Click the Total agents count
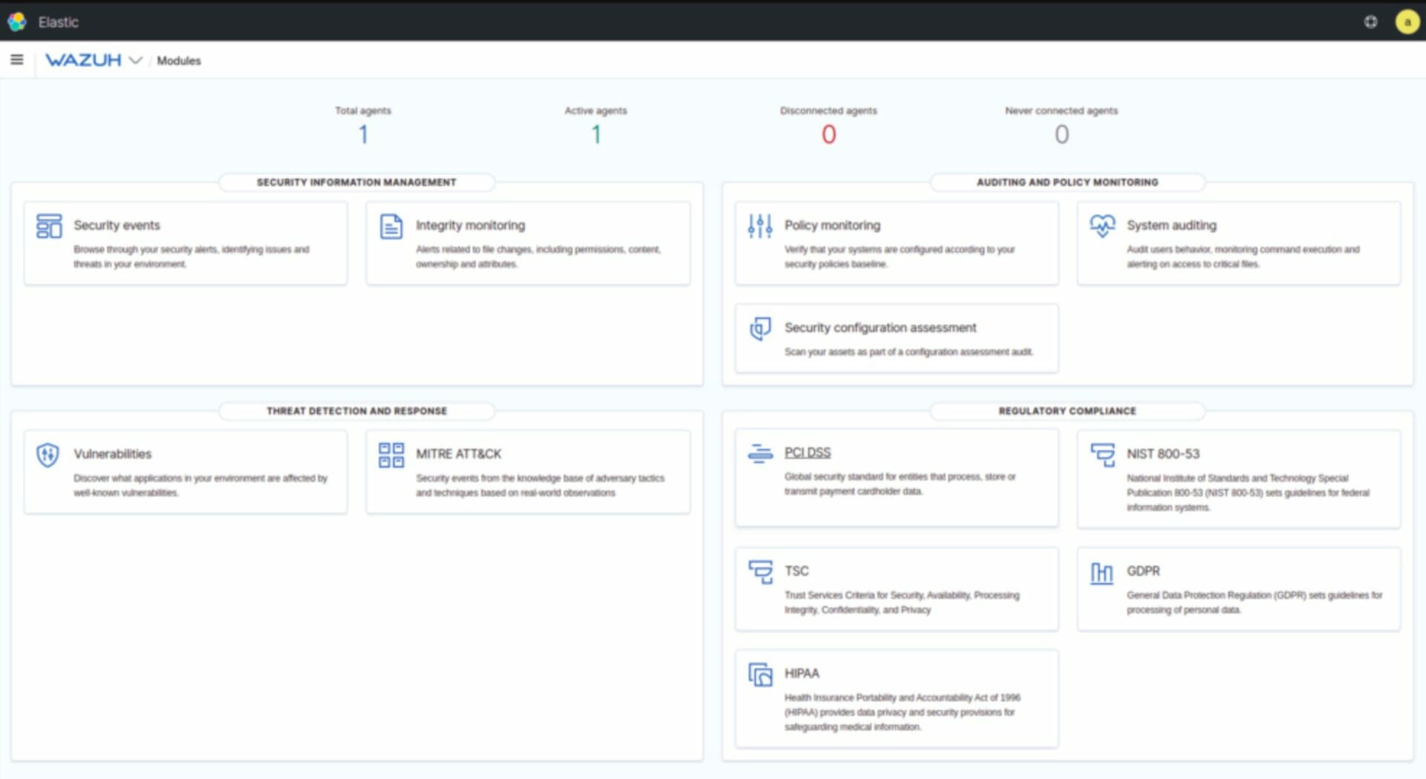This screenshot has height=779, width=1426. [363, 134]
